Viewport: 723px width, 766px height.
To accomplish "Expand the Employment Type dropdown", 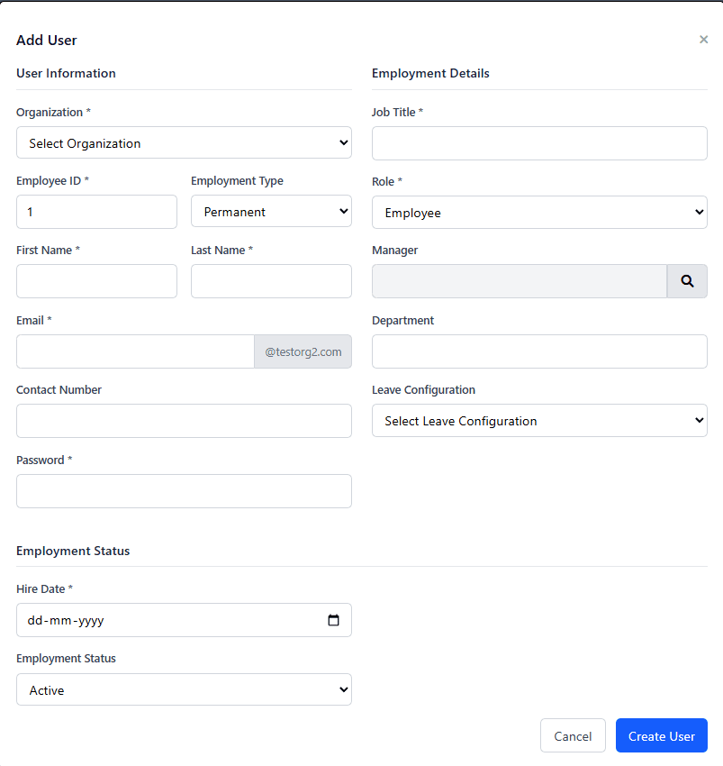I will [271, 212].
